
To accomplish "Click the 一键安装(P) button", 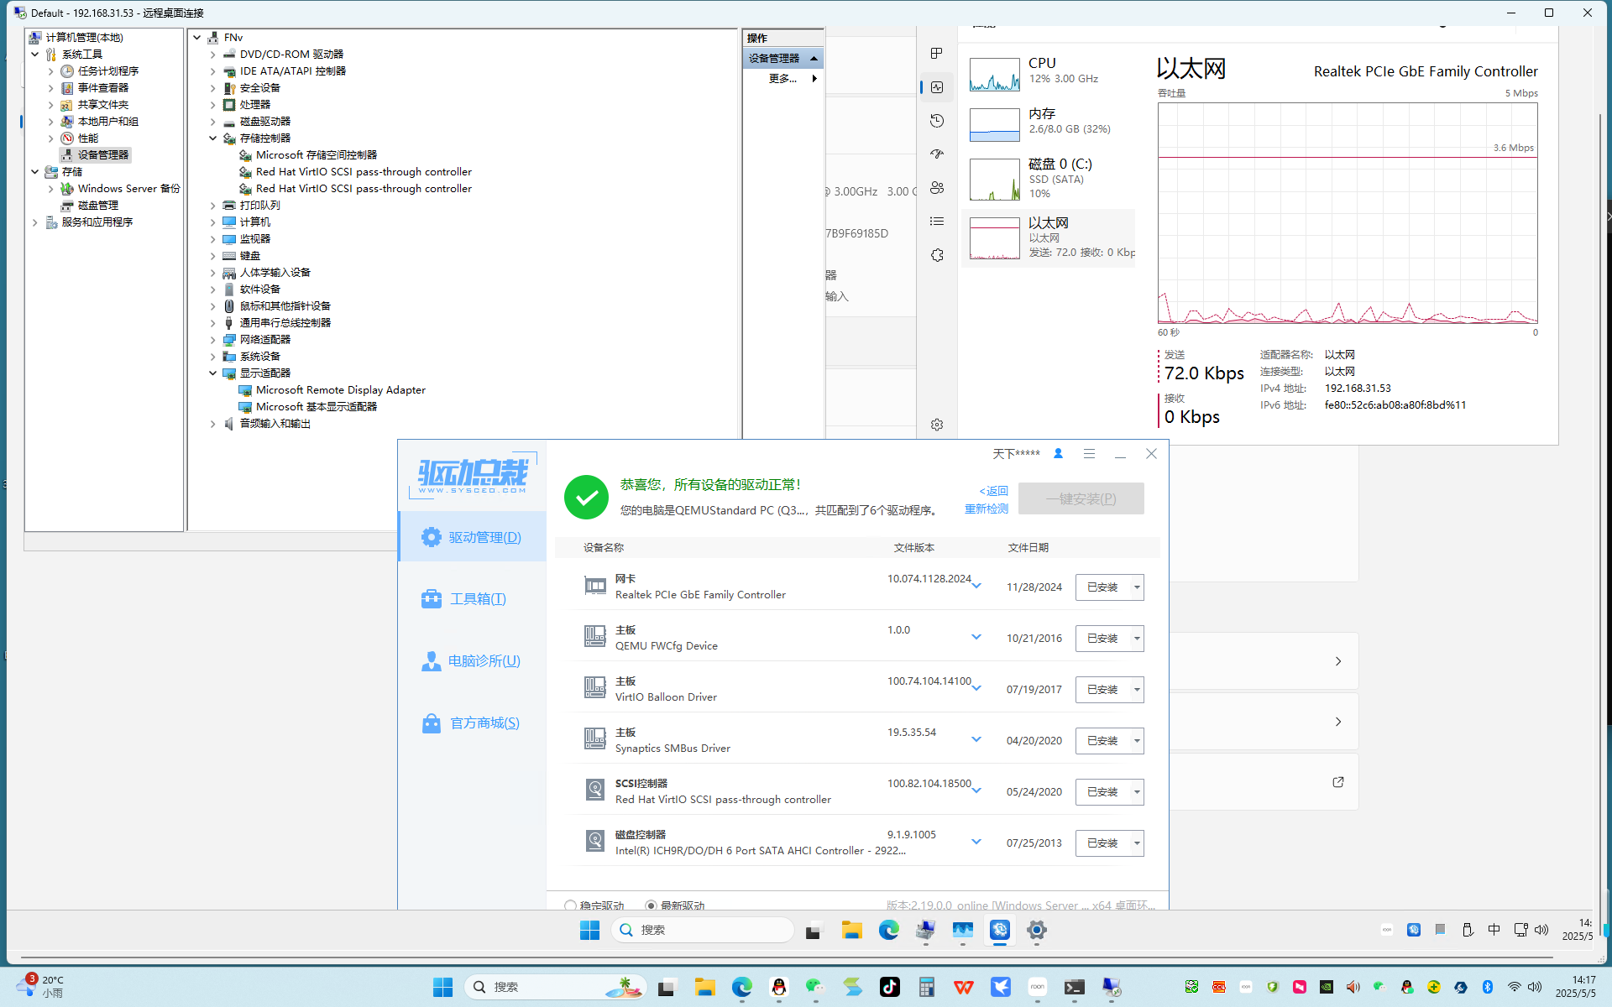I will [1081, 498].
